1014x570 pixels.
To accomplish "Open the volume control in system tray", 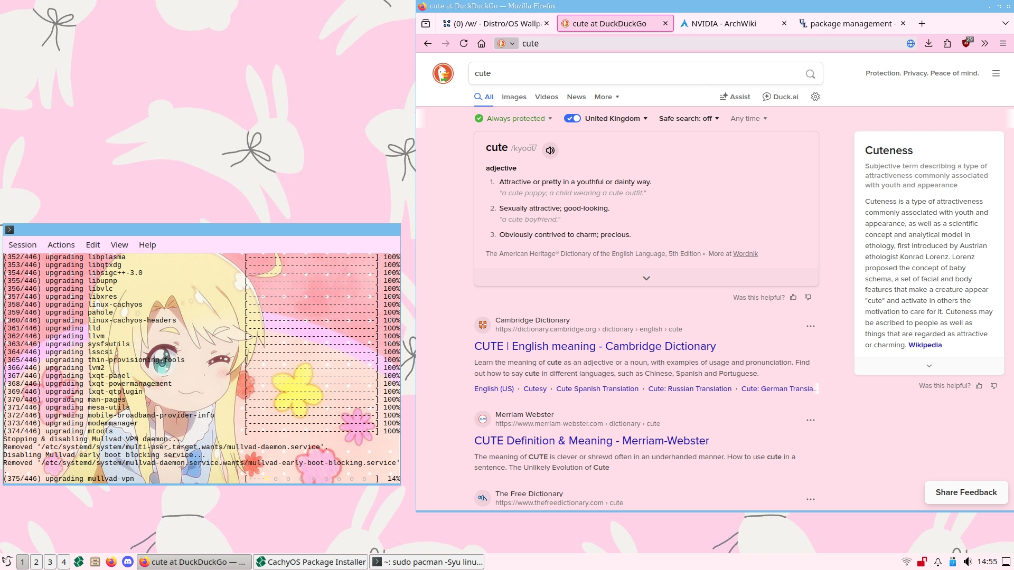I will 968,562.
